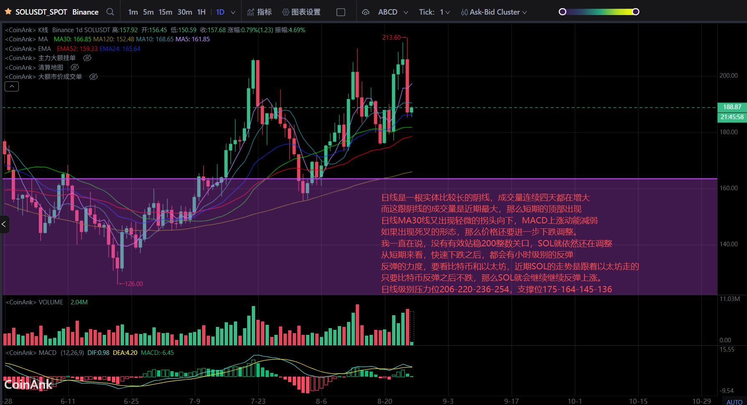Viewport: 747px width, 405px height.
Task: Click the CoinAnk VOLUME legend label
Action: [34, 302]
